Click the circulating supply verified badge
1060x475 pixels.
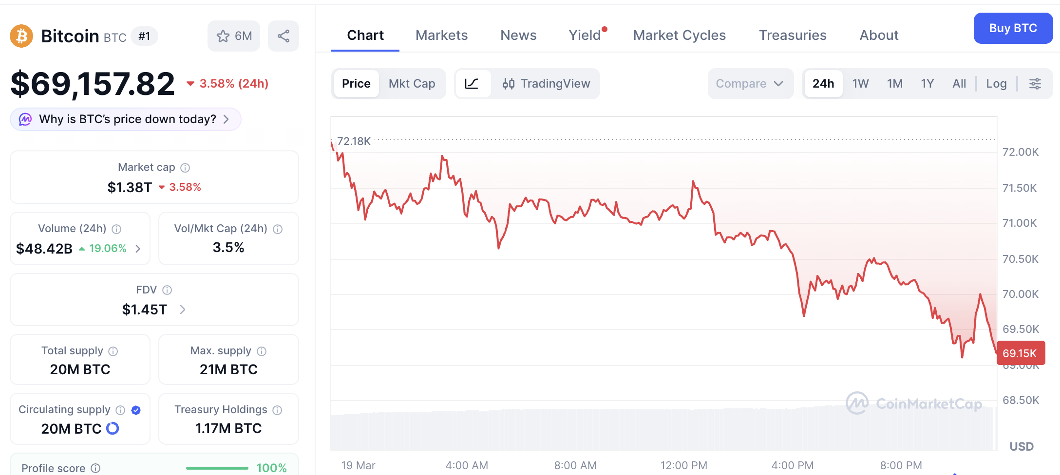(136, 410)
